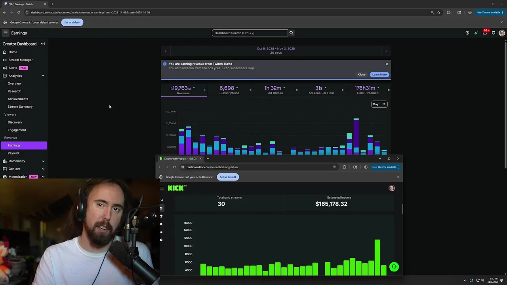Open the Twitch notifications inbox with 99+ badge

[485, 33]
